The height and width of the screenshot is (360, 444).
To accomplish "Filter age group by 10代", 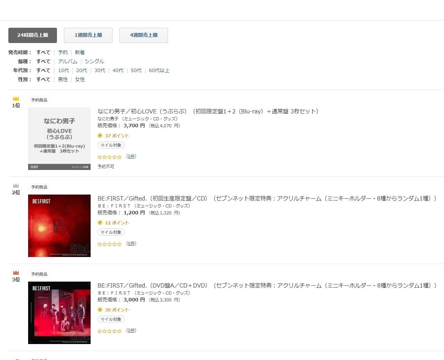I will [x=64, y=70].
